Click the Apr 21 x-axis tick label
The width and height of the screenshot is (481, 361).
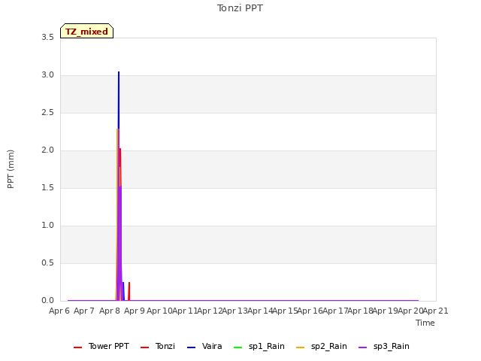436,311
